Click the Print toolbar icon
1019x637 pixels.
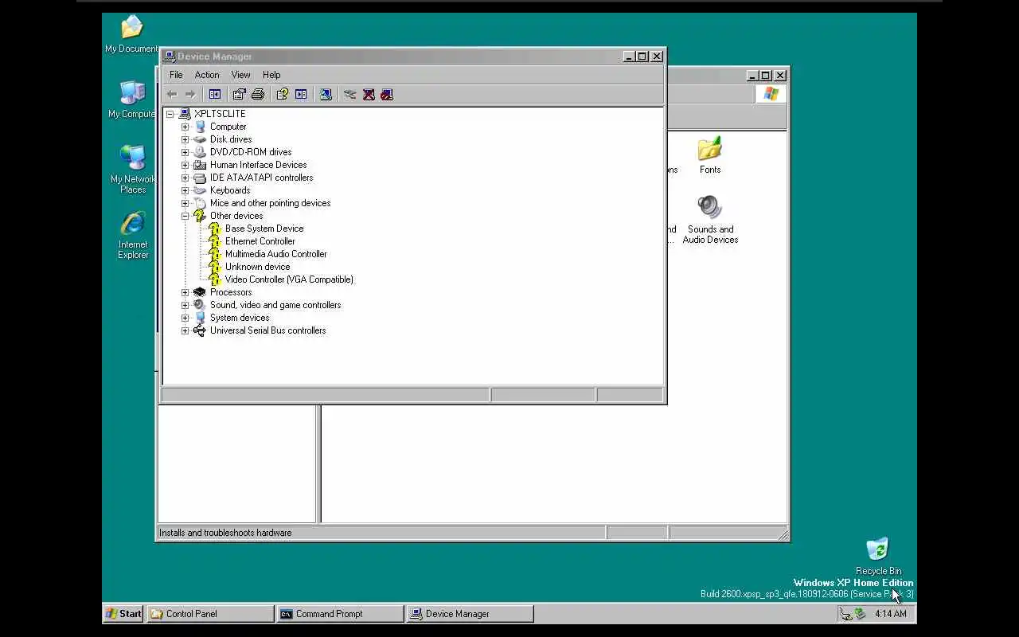click(x=258, y=94)
